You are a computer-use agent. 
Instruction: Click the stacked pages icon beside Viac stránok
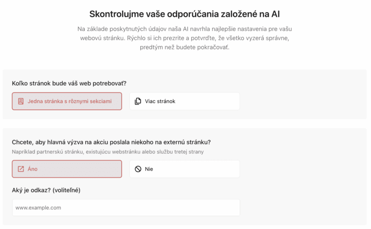(138, 101)
